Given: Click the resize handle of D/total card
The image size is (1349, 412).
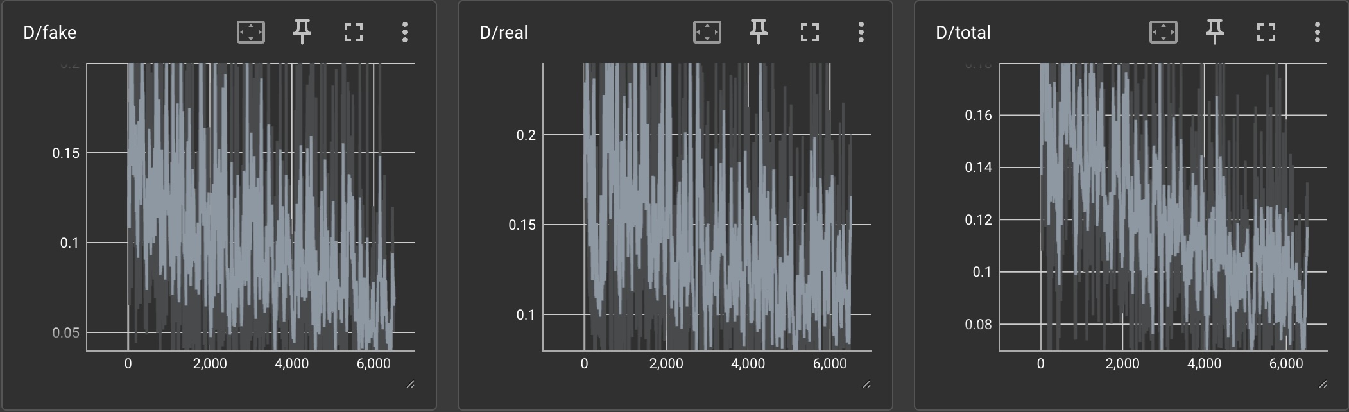Looking at the screenshot, I should point(1323,384).
